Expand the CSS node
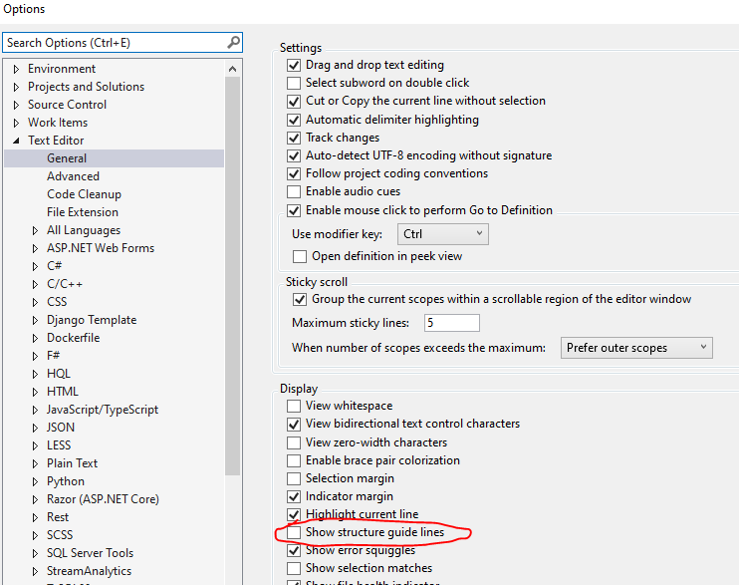This screenshot has height=585, width=739. pyautogui.click(x=35, y=302)
